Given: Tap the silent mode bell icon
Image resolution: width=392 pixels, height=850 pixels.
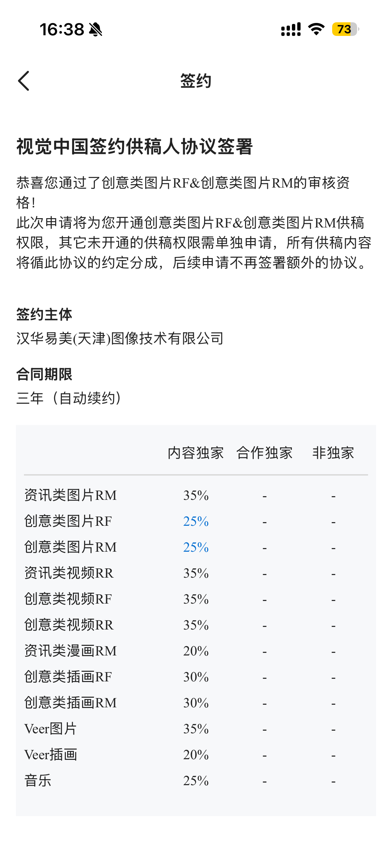Looking at the screenshot, I should coord(96,30).
